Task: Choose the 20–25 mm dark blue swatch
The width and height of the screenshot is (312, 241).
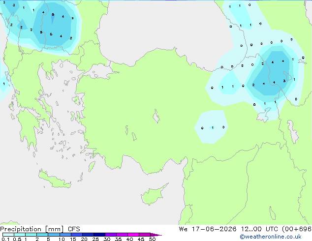Action: click(x=88, y=235)
